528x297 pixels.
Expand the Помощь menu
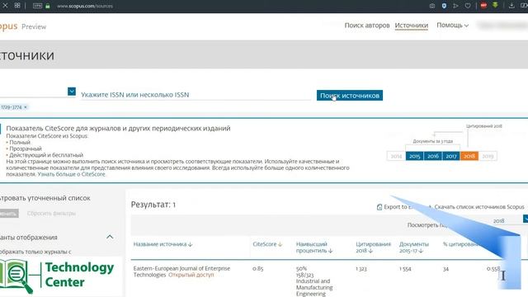(x=452, y=26)
